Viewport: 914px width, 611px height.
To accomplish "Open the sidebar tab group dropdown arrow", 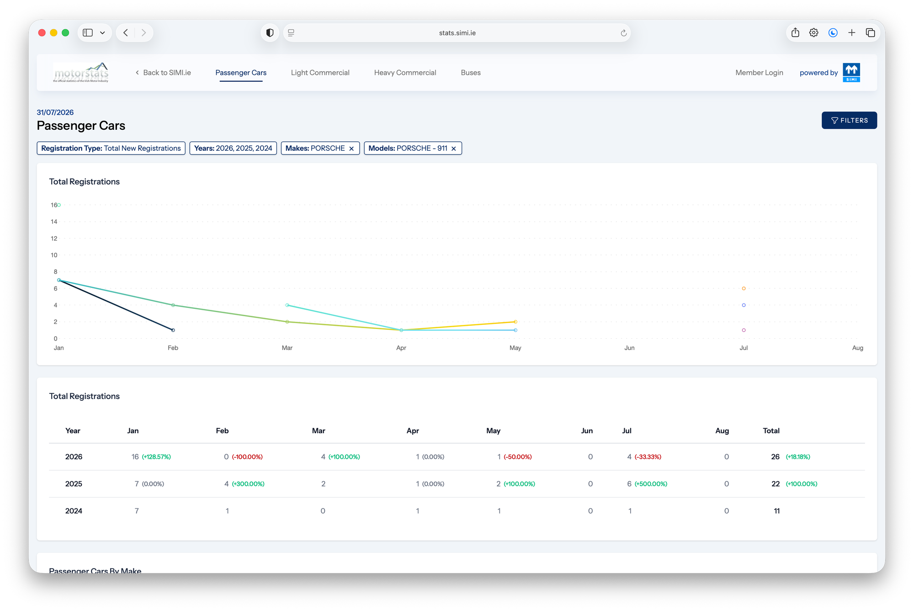I will [x=102, y=33].
